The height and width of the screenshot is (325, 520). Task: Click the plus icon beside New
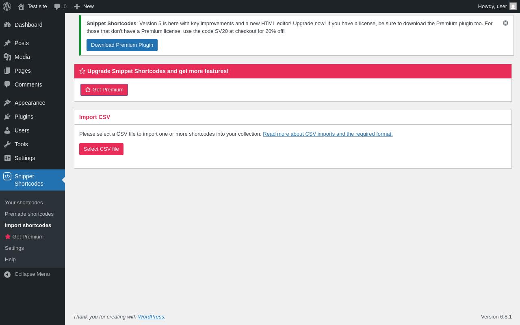coord(77,6)
